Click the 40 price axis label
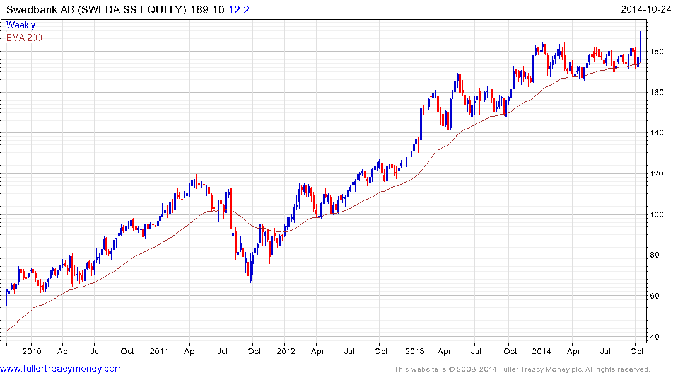 tap(655, 336)
